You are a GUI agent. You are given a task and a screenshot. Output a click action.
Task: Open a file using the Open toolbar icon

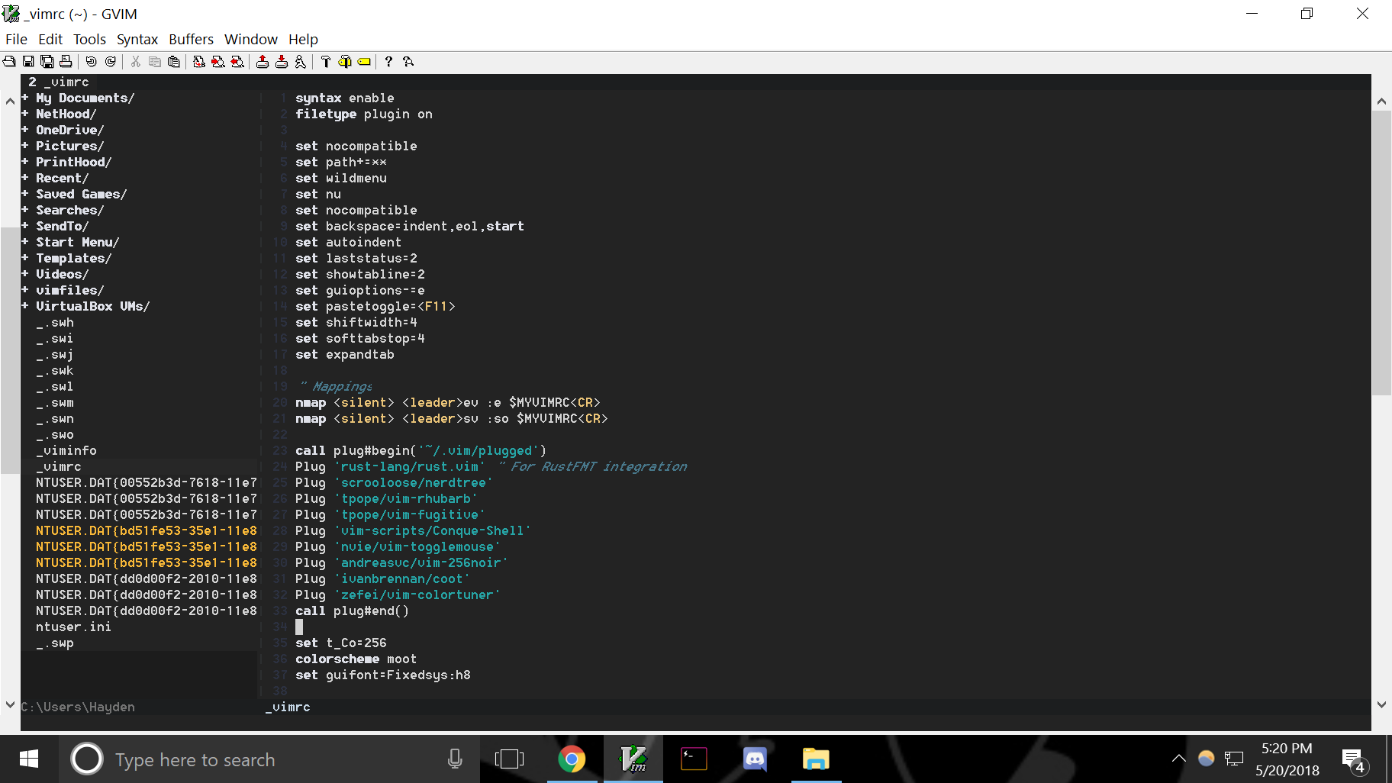tap(9, 62)
